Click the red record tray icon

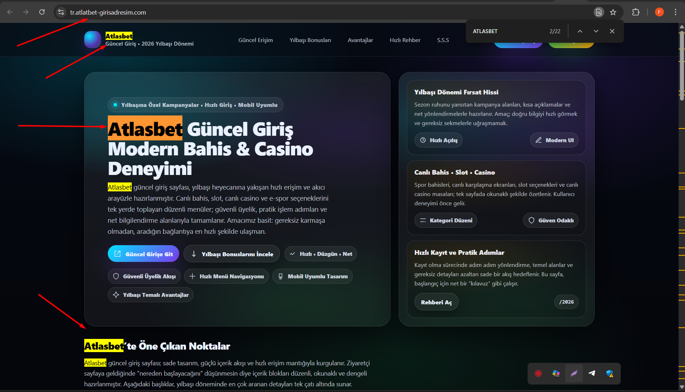[x=538, y=373]
